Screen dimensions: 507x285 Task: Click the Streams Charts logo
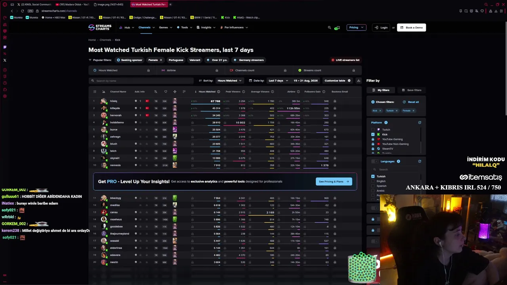point(100,27)
